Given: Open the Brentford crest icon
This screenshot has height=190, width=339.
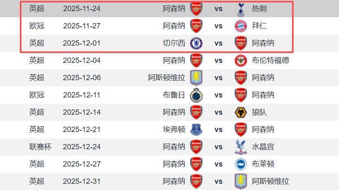Looking at the screenshot, I should (240, 60).
